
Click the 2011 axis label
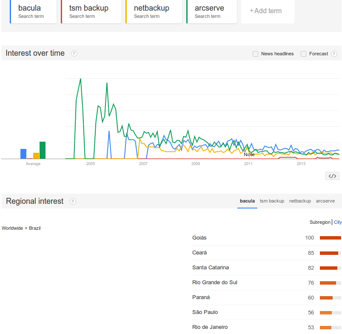coord(248,164)
